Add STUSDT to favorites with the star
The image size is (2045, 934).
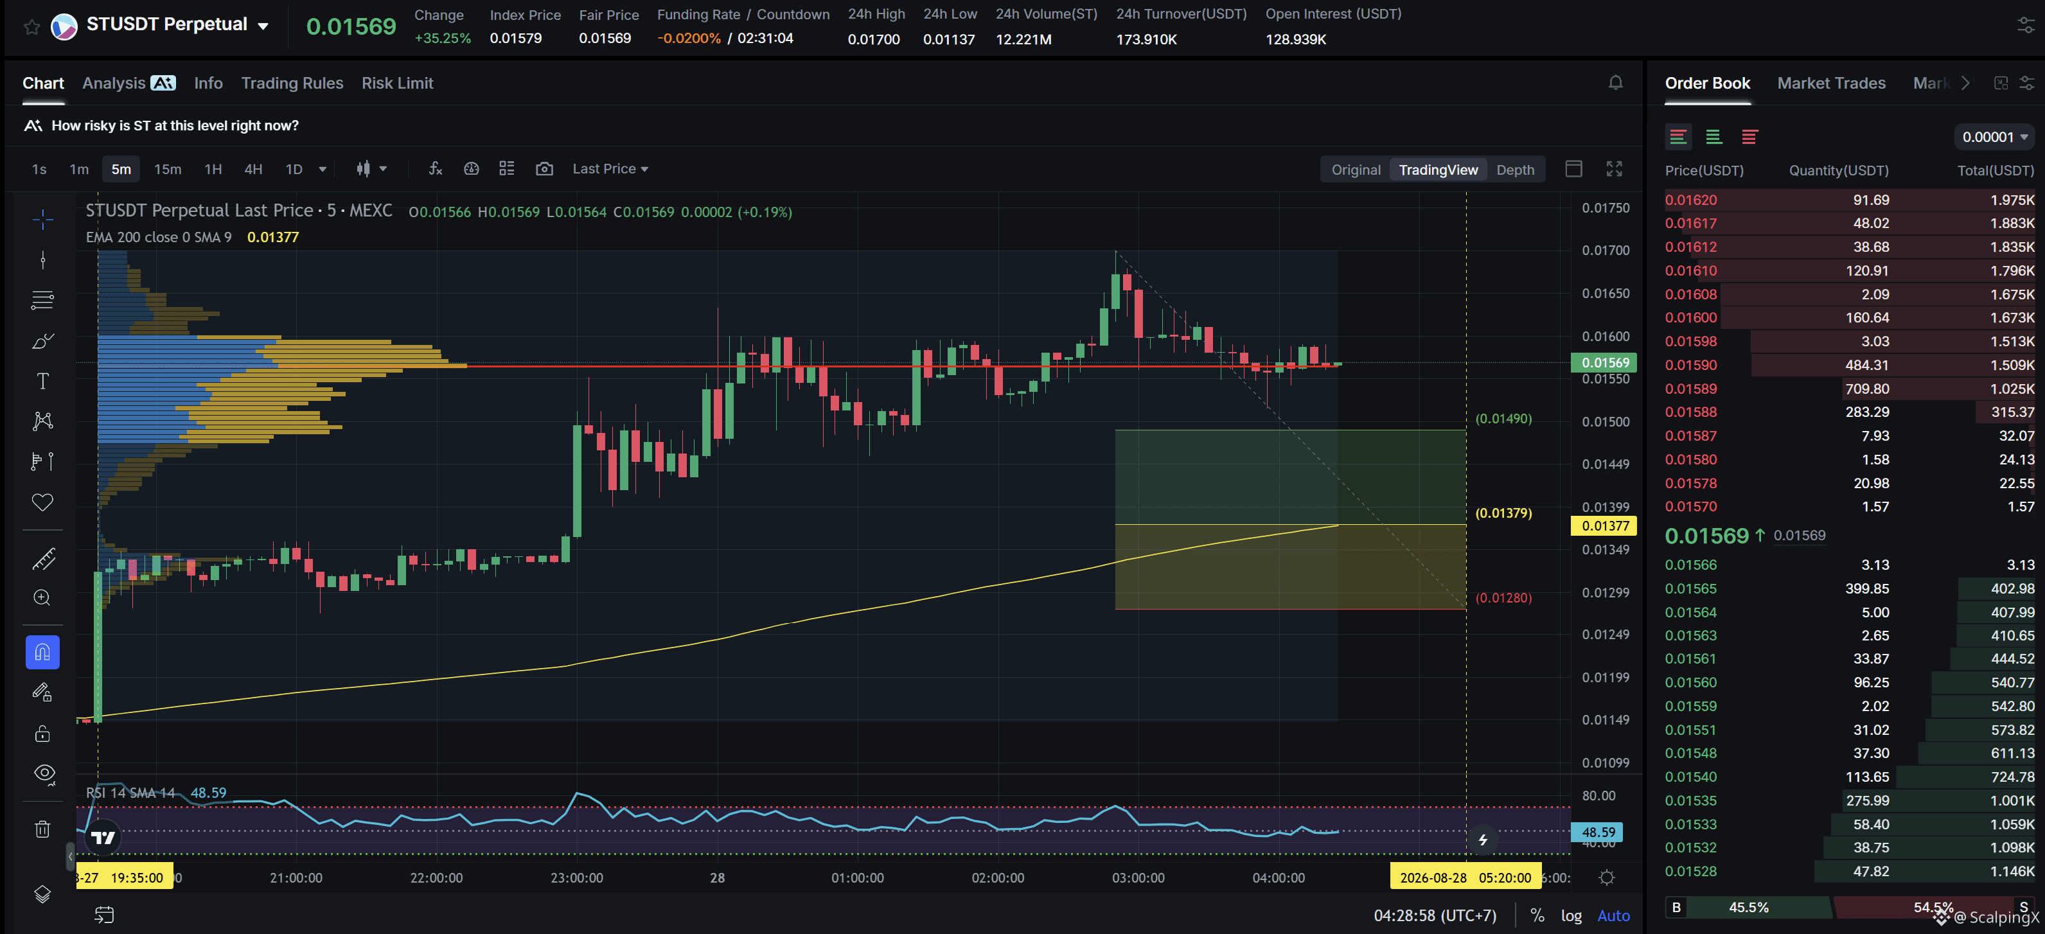(31, 27)
